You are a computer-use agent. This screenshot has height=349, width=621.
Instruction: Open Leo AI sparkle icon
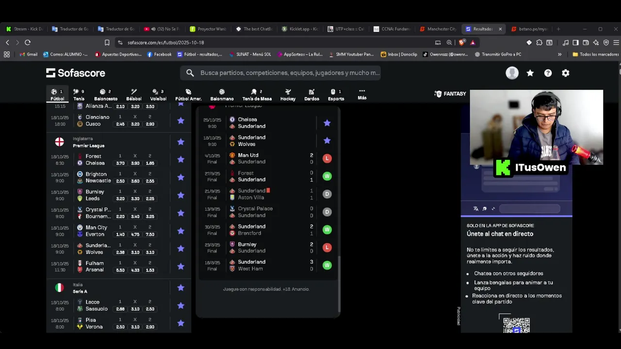pyautogui.click(x=596, y=43)
